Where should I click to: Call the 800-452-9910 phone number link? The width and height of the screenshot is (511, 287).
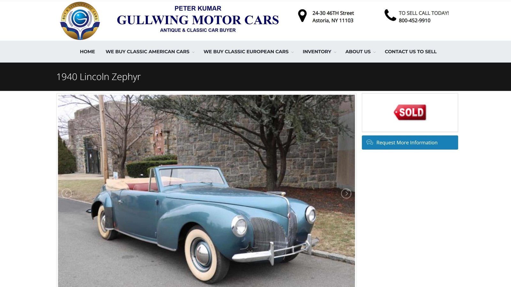[x=414, y=20]
